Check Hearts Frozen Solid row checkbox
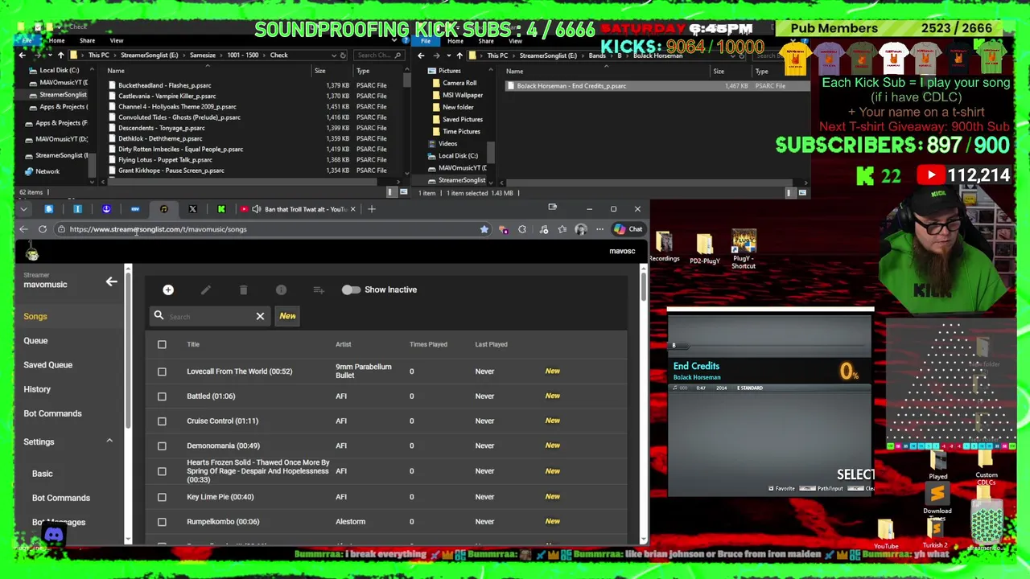Viewport: 1030px width, 579px height. 162,471
